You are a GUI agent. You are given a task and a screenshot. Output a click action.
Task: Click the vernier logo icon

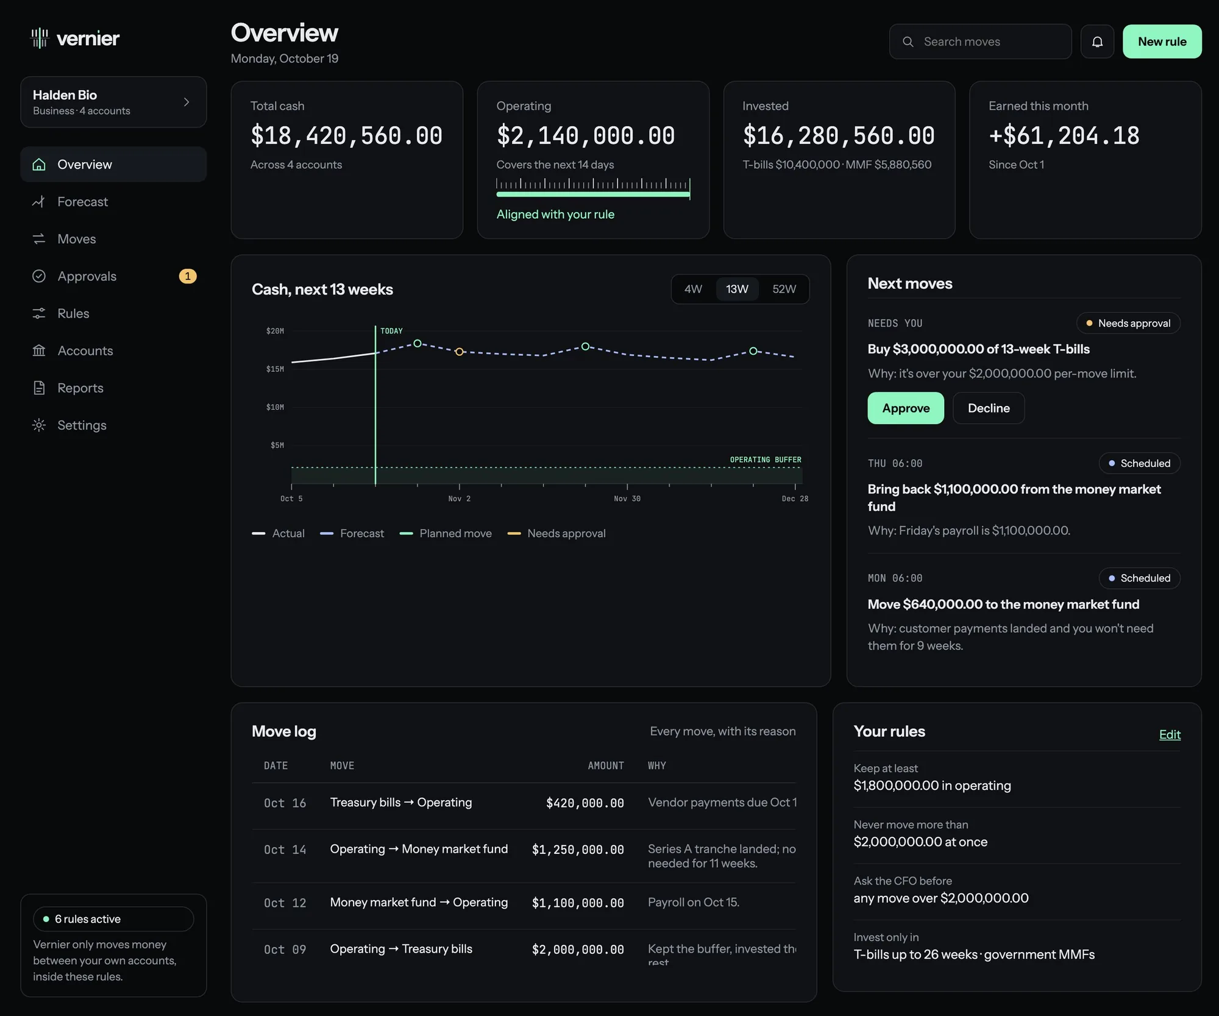(40, 38)
